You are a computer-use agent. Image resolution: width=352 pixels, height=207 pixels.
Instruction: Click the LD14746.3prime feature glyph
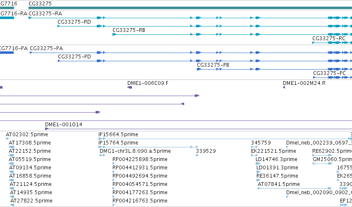258,164
